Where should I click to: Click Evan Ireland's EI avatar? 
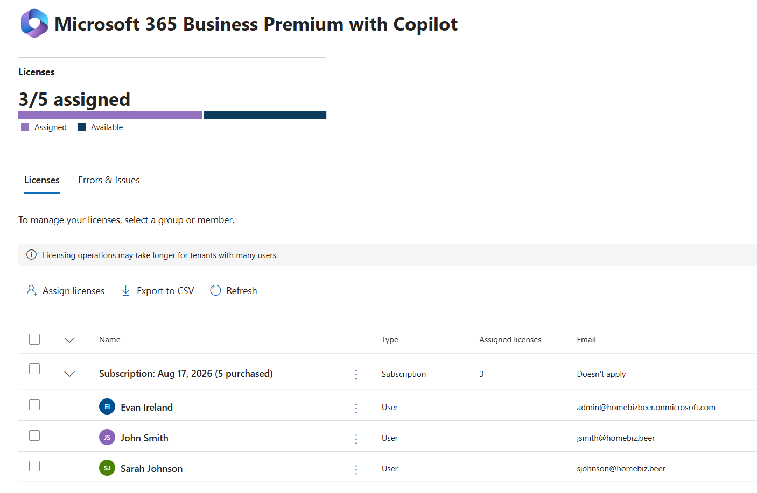pos(107,406)
